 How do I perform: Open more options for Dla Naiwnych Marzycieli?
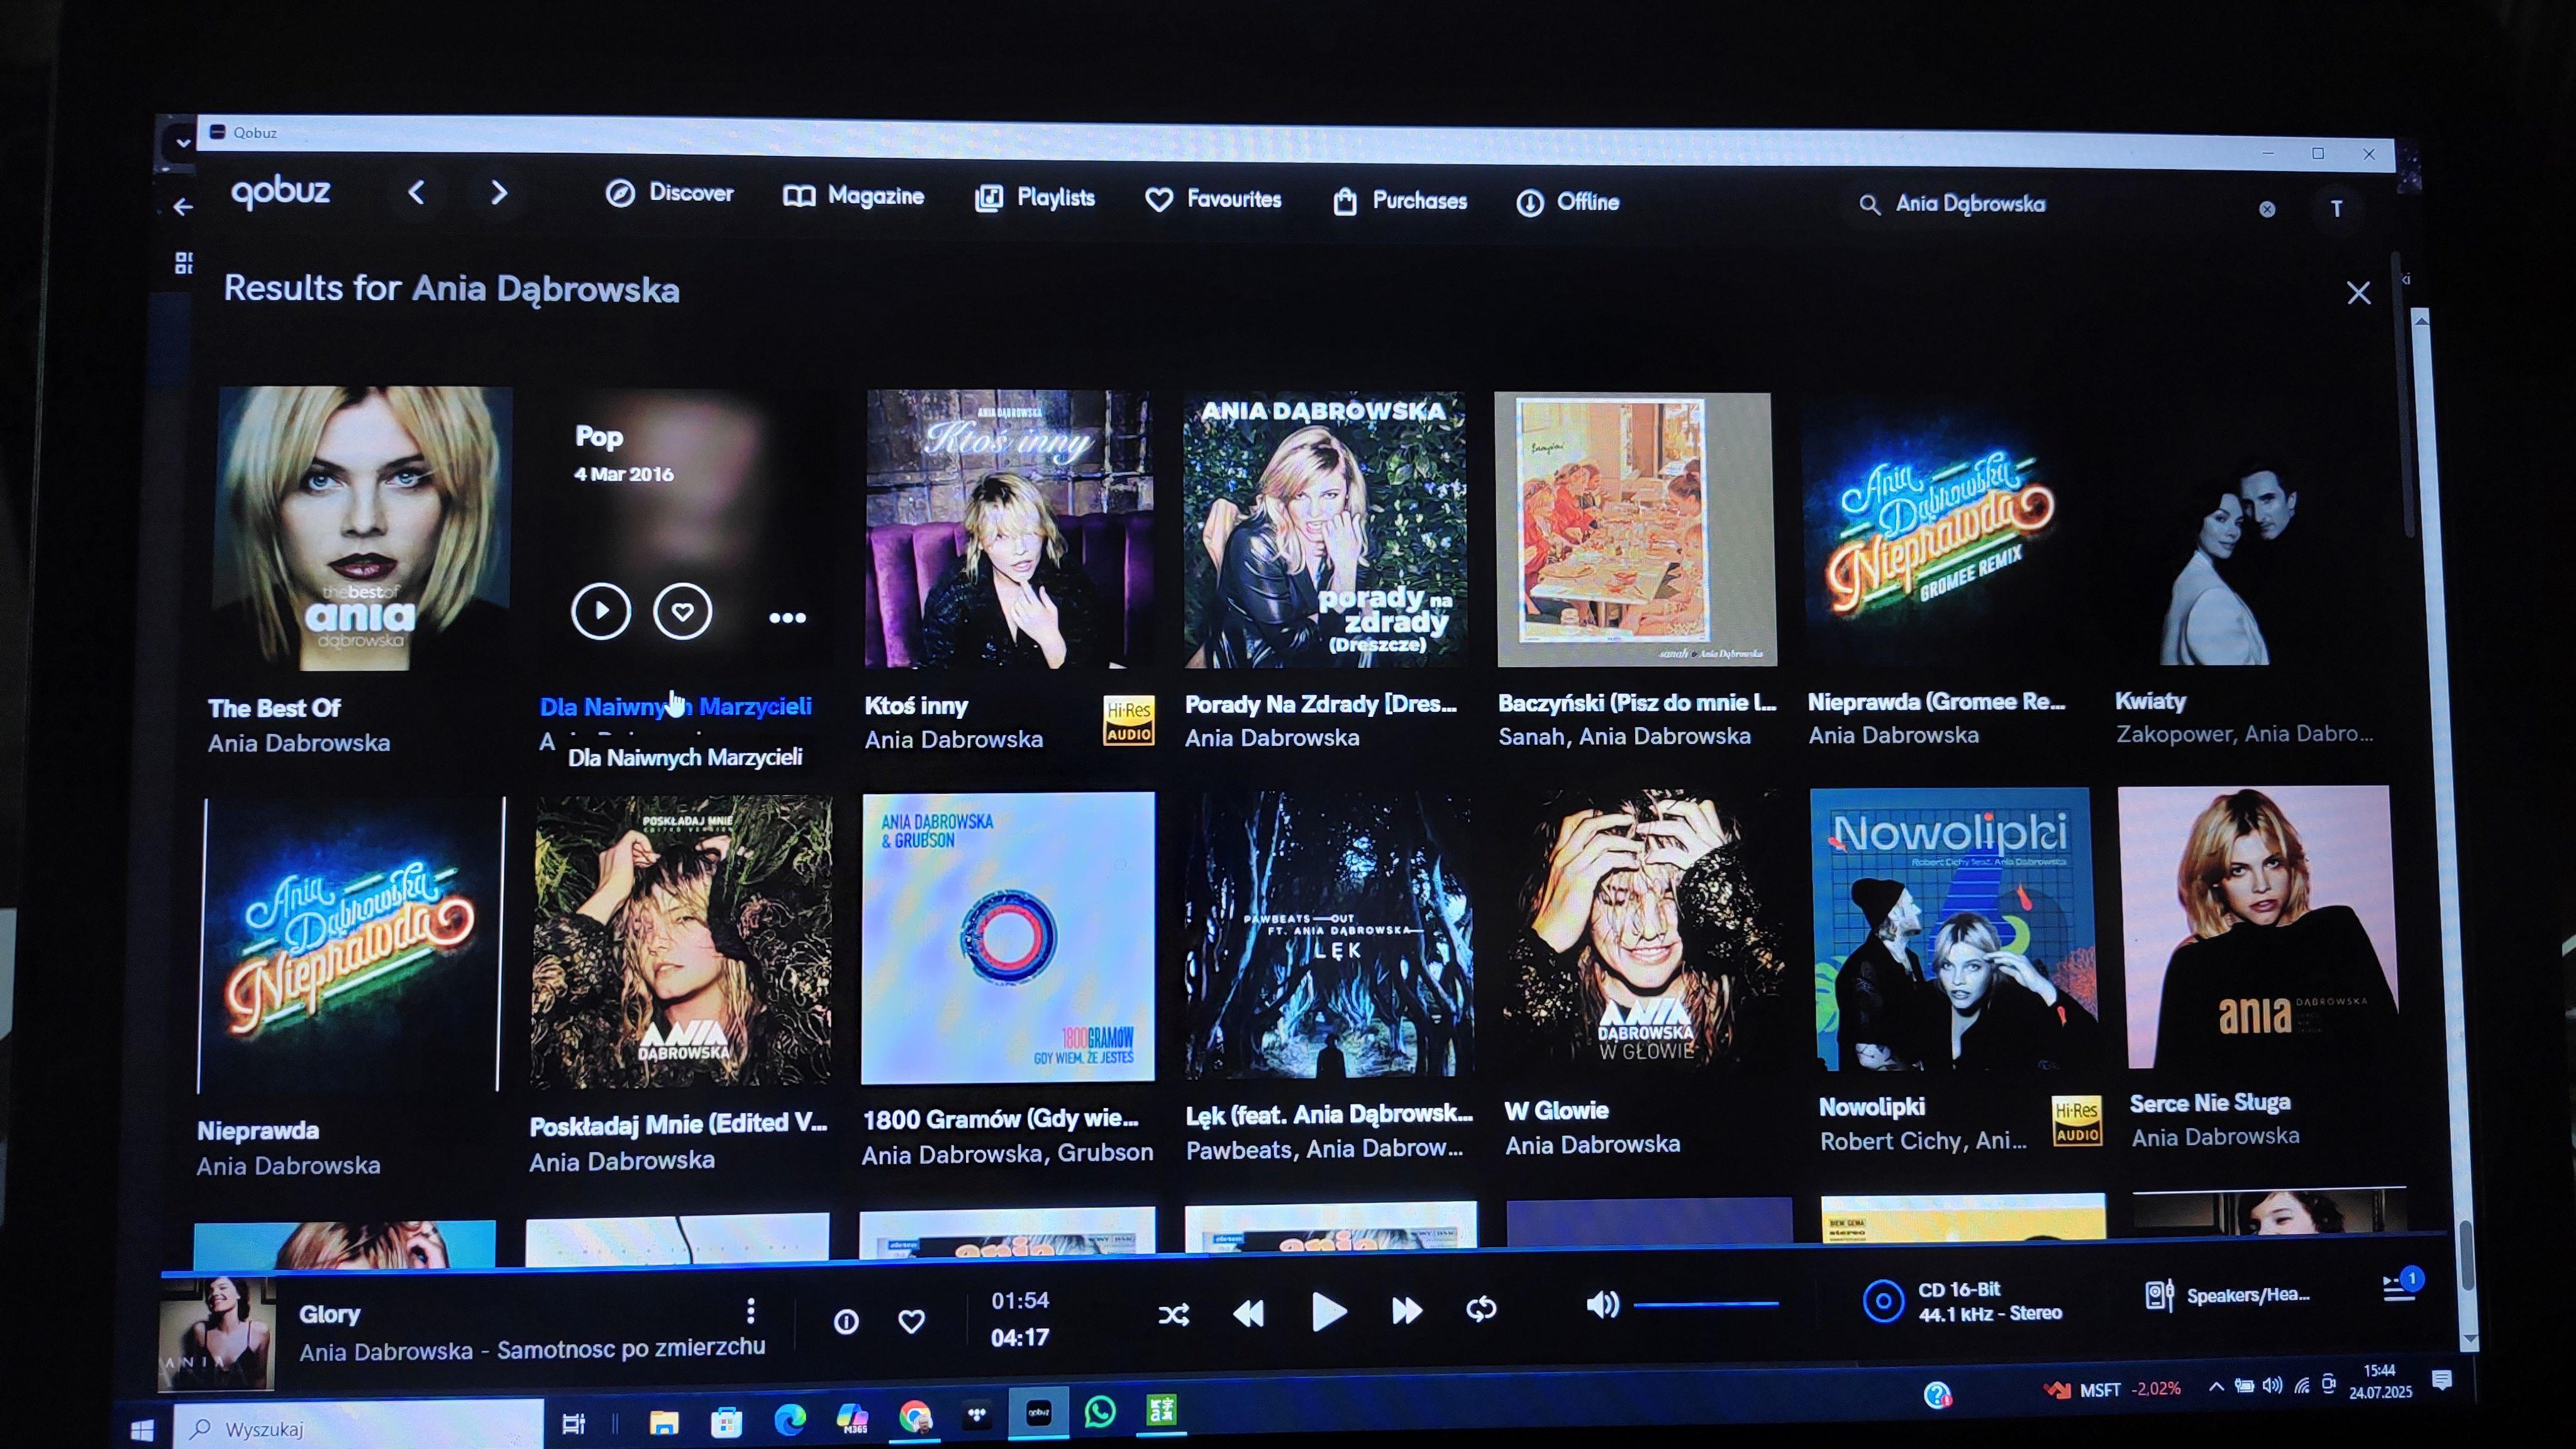[x=787, y=618]
